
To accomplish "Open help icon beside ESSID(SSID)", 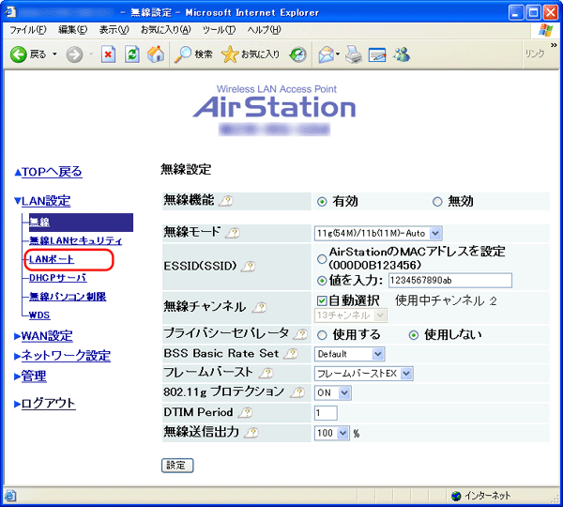I will tap(248, 267).
